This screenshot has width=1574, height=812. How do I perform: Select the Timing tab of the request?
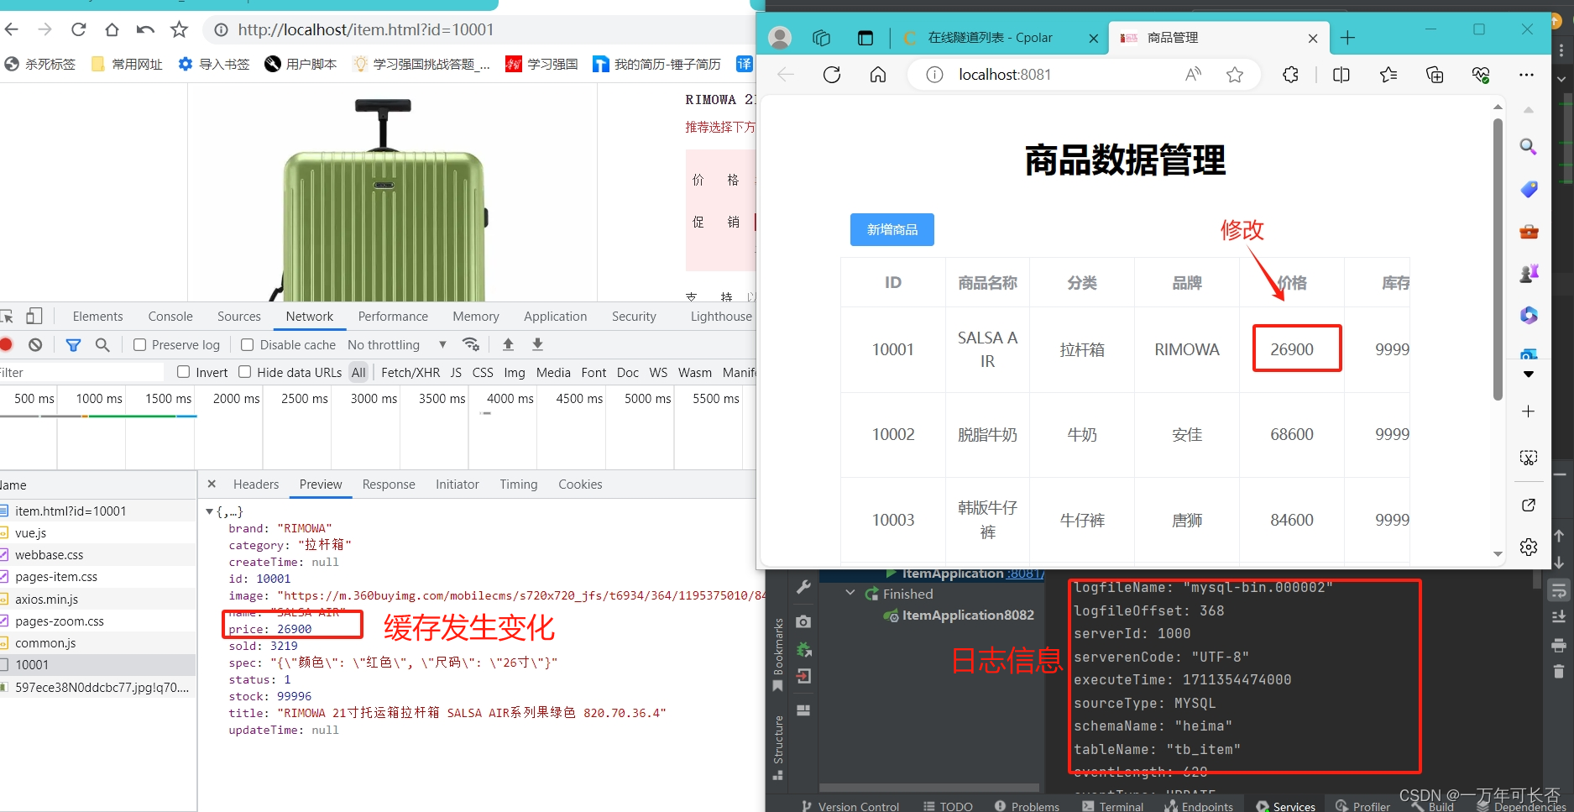[519, 484]
